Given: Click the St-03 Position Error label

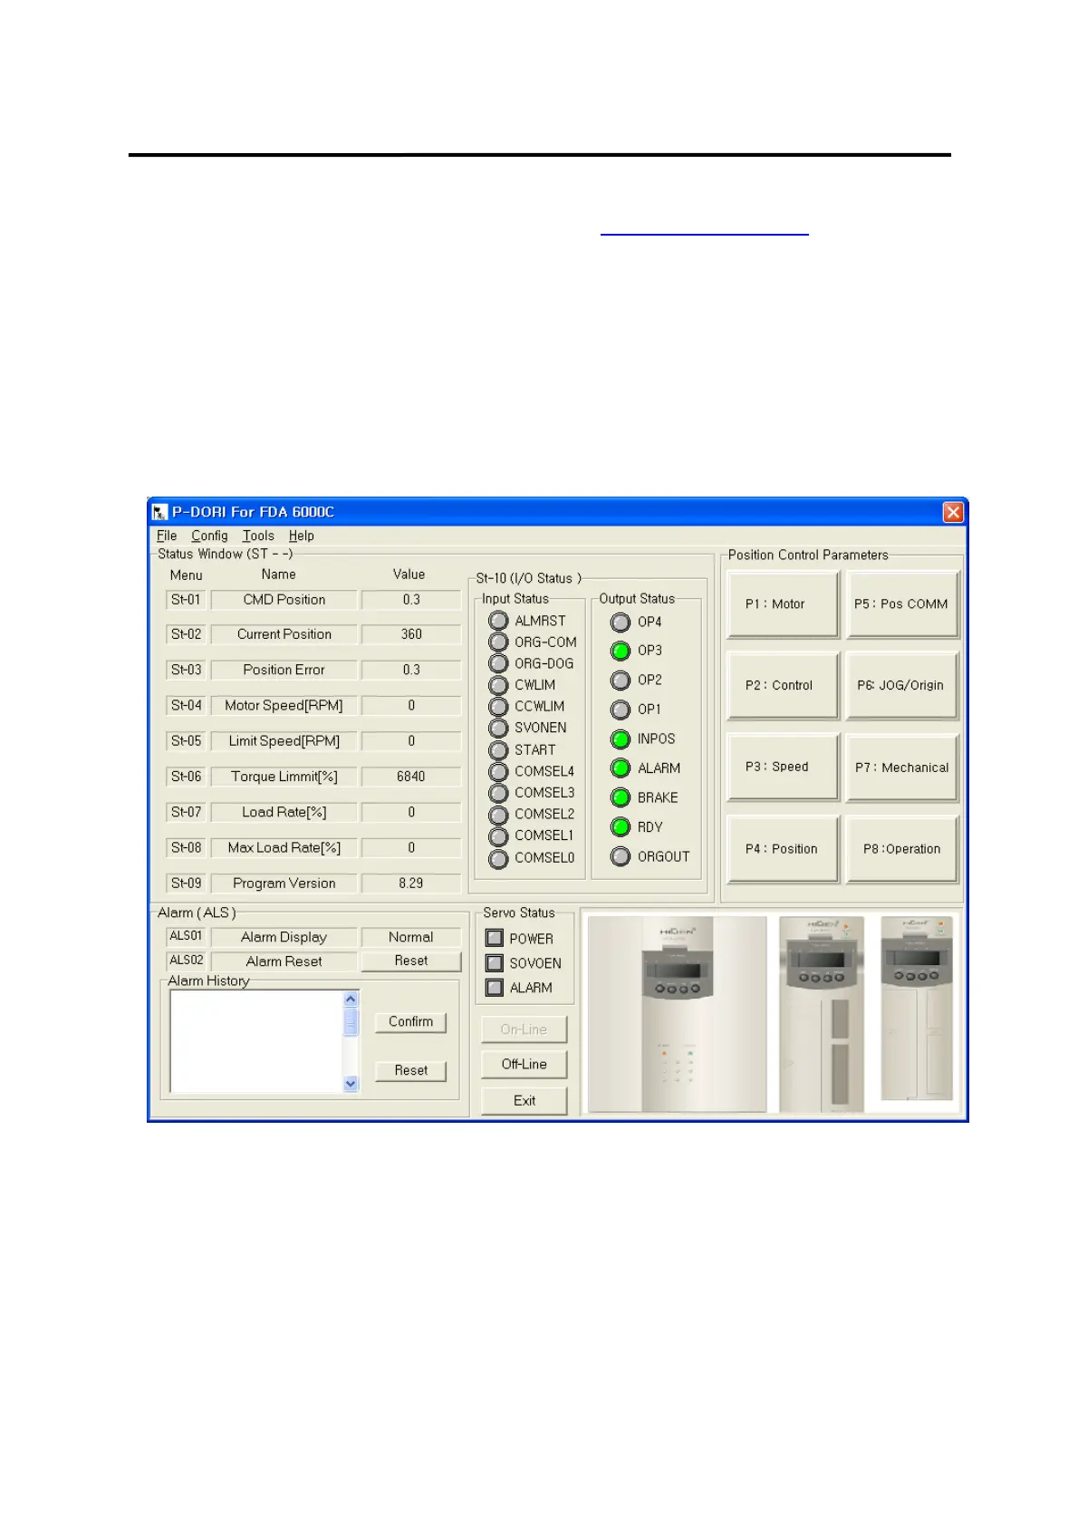Looking at the screenshot, I should [x=284, y=670].
